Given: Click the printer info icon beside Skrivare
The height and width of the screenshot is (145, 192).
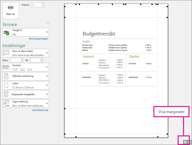Looking at the screenshot, I should pos(48,23).
